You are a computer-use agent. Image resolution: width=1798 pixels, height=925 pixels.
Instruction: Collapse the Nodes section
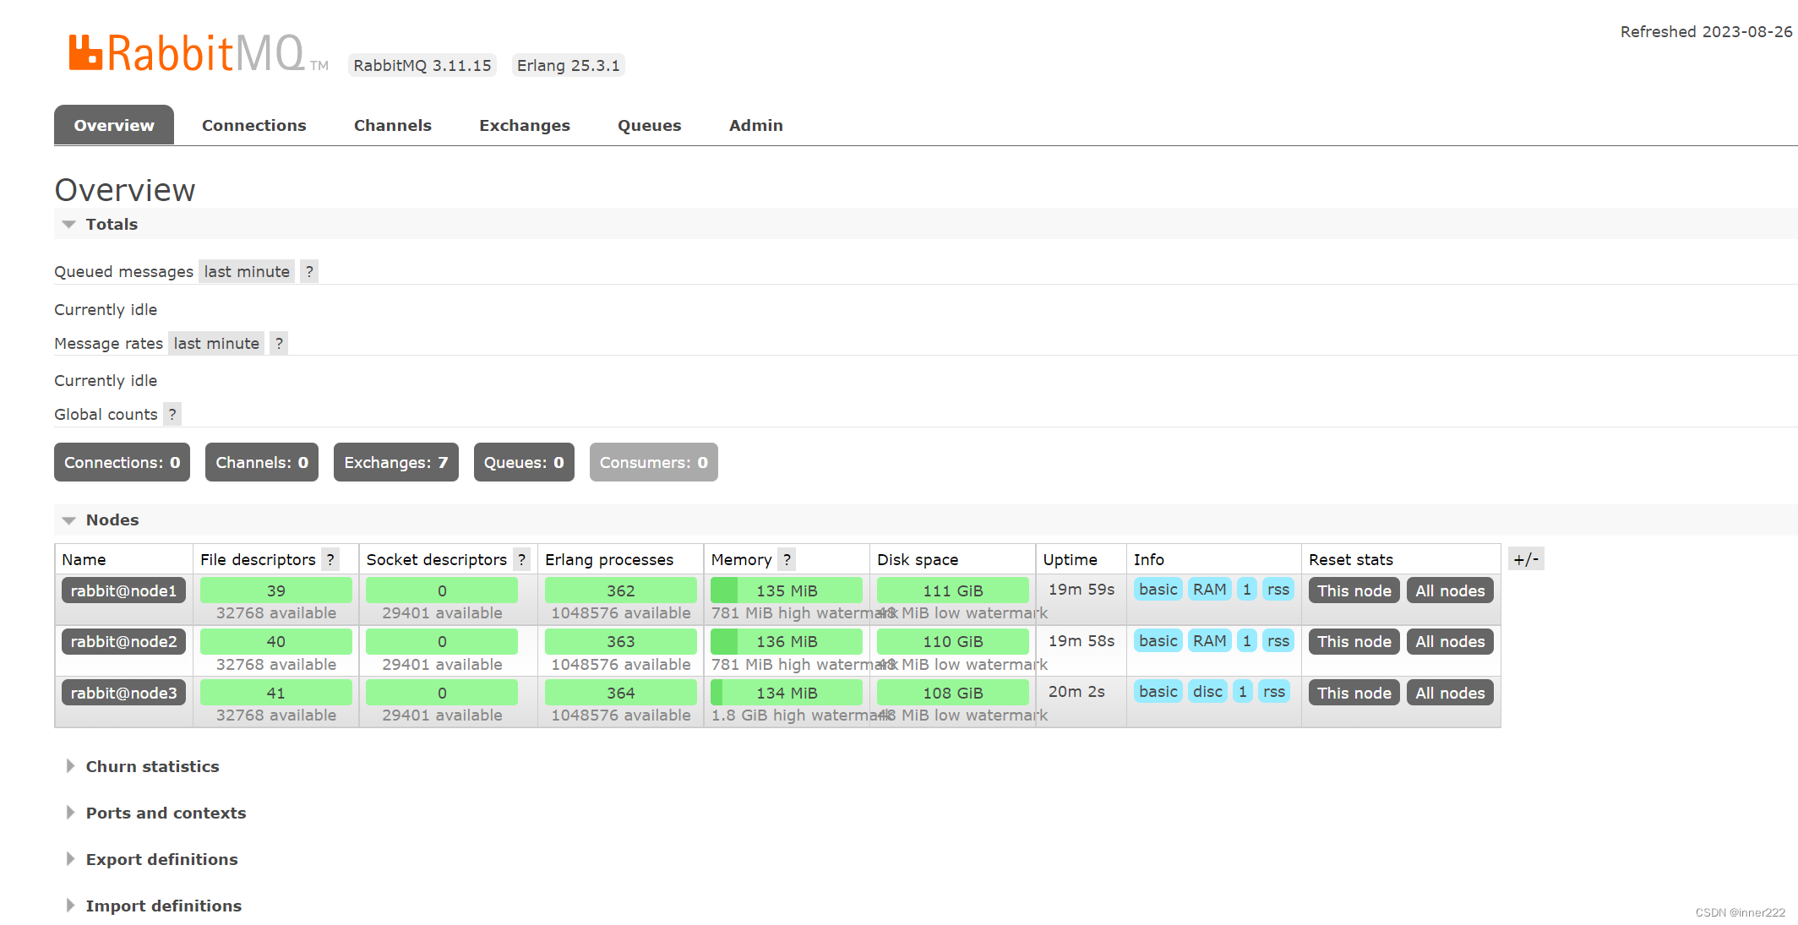(101, 520)
